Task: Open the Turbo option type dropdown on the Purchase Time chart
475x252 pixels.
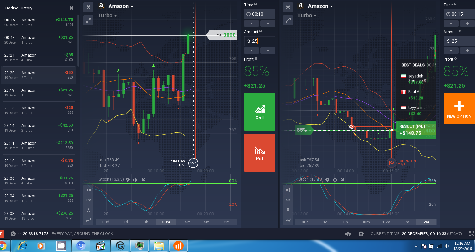Action: [x=107, y=15]
